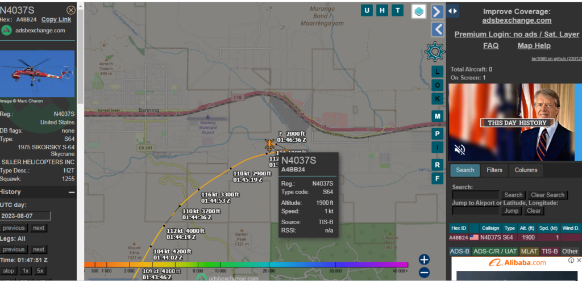Click the ADS-B source legend label
Screen dimensions: 582x281
click(459, 251)
